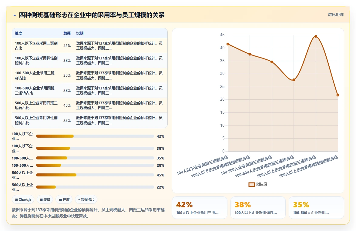Open the 42% data card
356x231 pixels.
click(200, 208)
